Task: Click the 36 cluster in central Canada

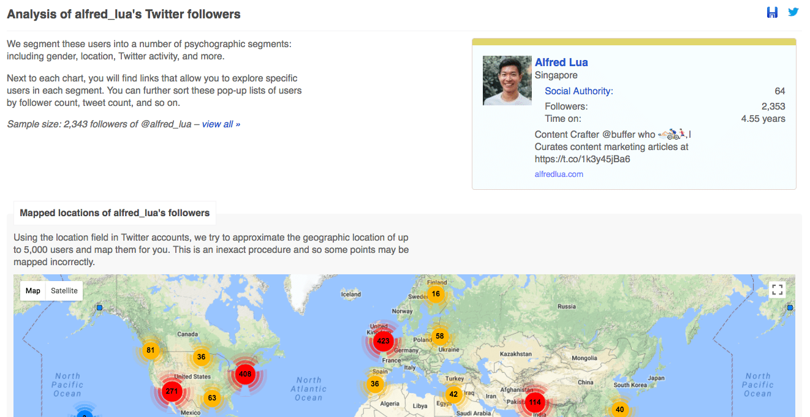Action: click(x=201, y=357)
